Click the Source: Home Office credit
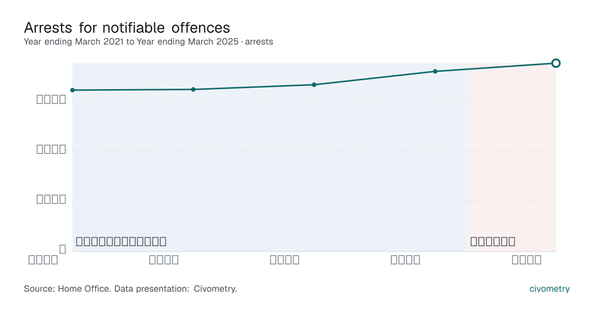Image resolution: width=595 pixels, height=312 pixels. point(67,289)
